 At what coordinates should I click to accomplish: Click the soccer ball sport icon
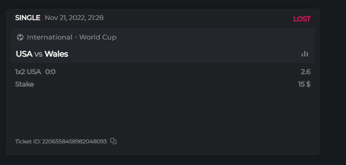coord(20,37)
